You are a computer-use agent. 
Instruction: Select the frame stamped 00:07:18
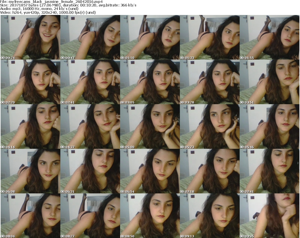coord(210,171)
